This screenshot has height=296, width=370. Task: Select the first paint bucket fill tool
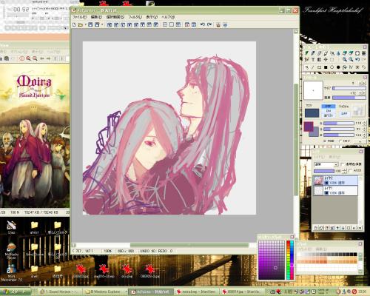pyautogui.click(x=345, y=53)
